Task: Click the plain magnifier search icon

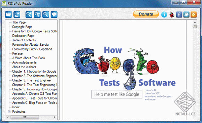Action: (x=45, y=14)
